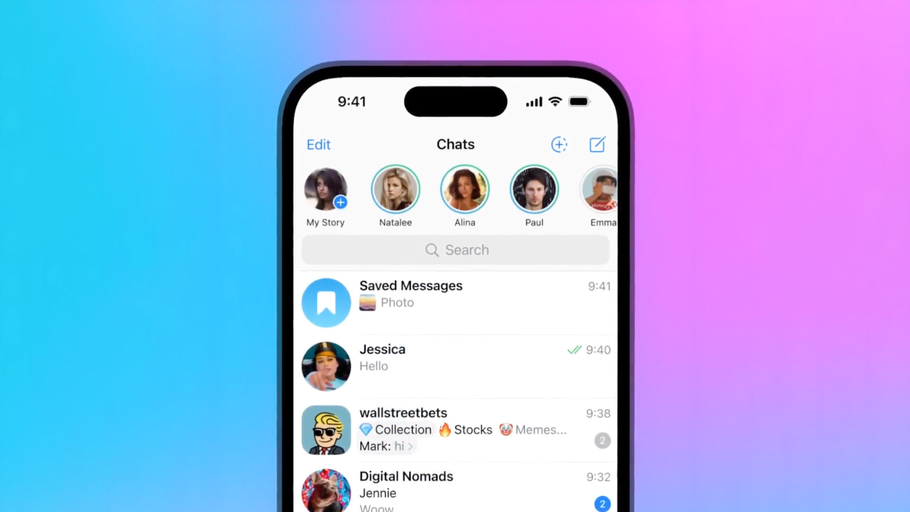Image resolution: width=910 pixels, height=512 pixels.
Task: Open the Search chats input field
Action: point(455,249)
